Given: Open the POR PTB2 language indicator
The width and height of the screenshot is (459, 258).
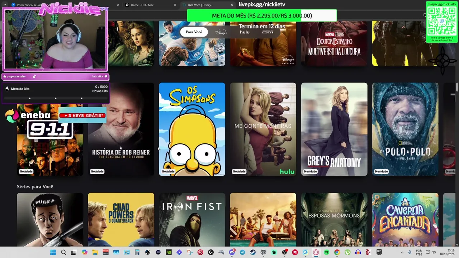Looking at the screenshot, I should pos(419,252).
